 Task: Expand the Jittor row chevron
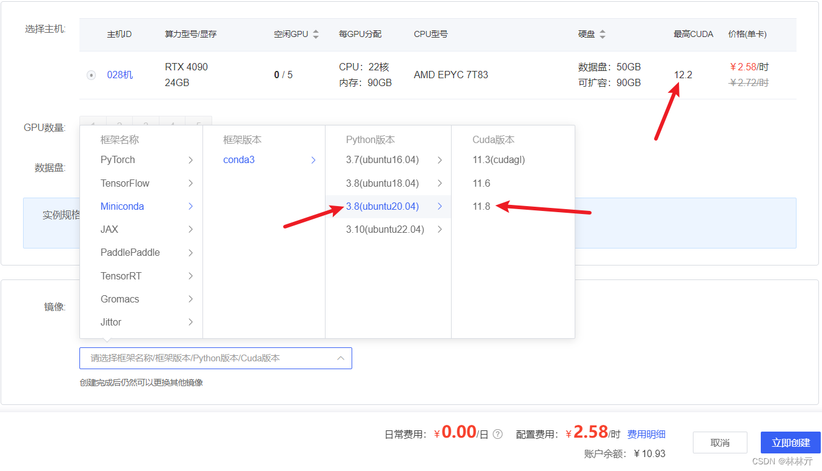(190, 322)
